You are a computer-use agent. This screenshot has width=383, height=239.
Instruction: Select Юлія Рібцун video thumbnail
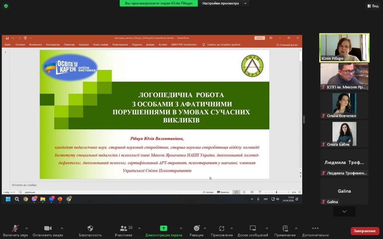344,47
